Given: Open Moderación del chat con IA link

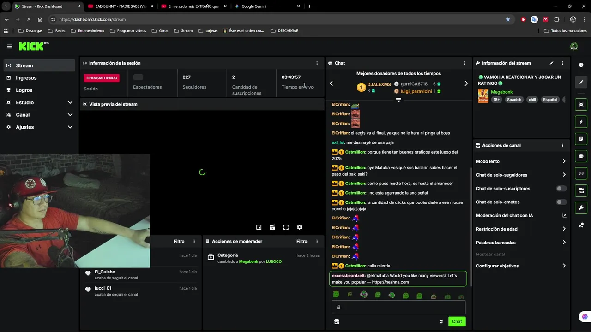Looking at the screenshot, I should click(x=521, y=215).
